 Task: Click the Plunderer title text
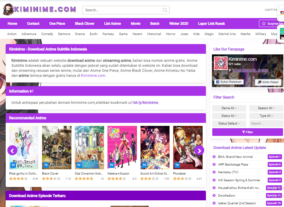pos(180,174)
